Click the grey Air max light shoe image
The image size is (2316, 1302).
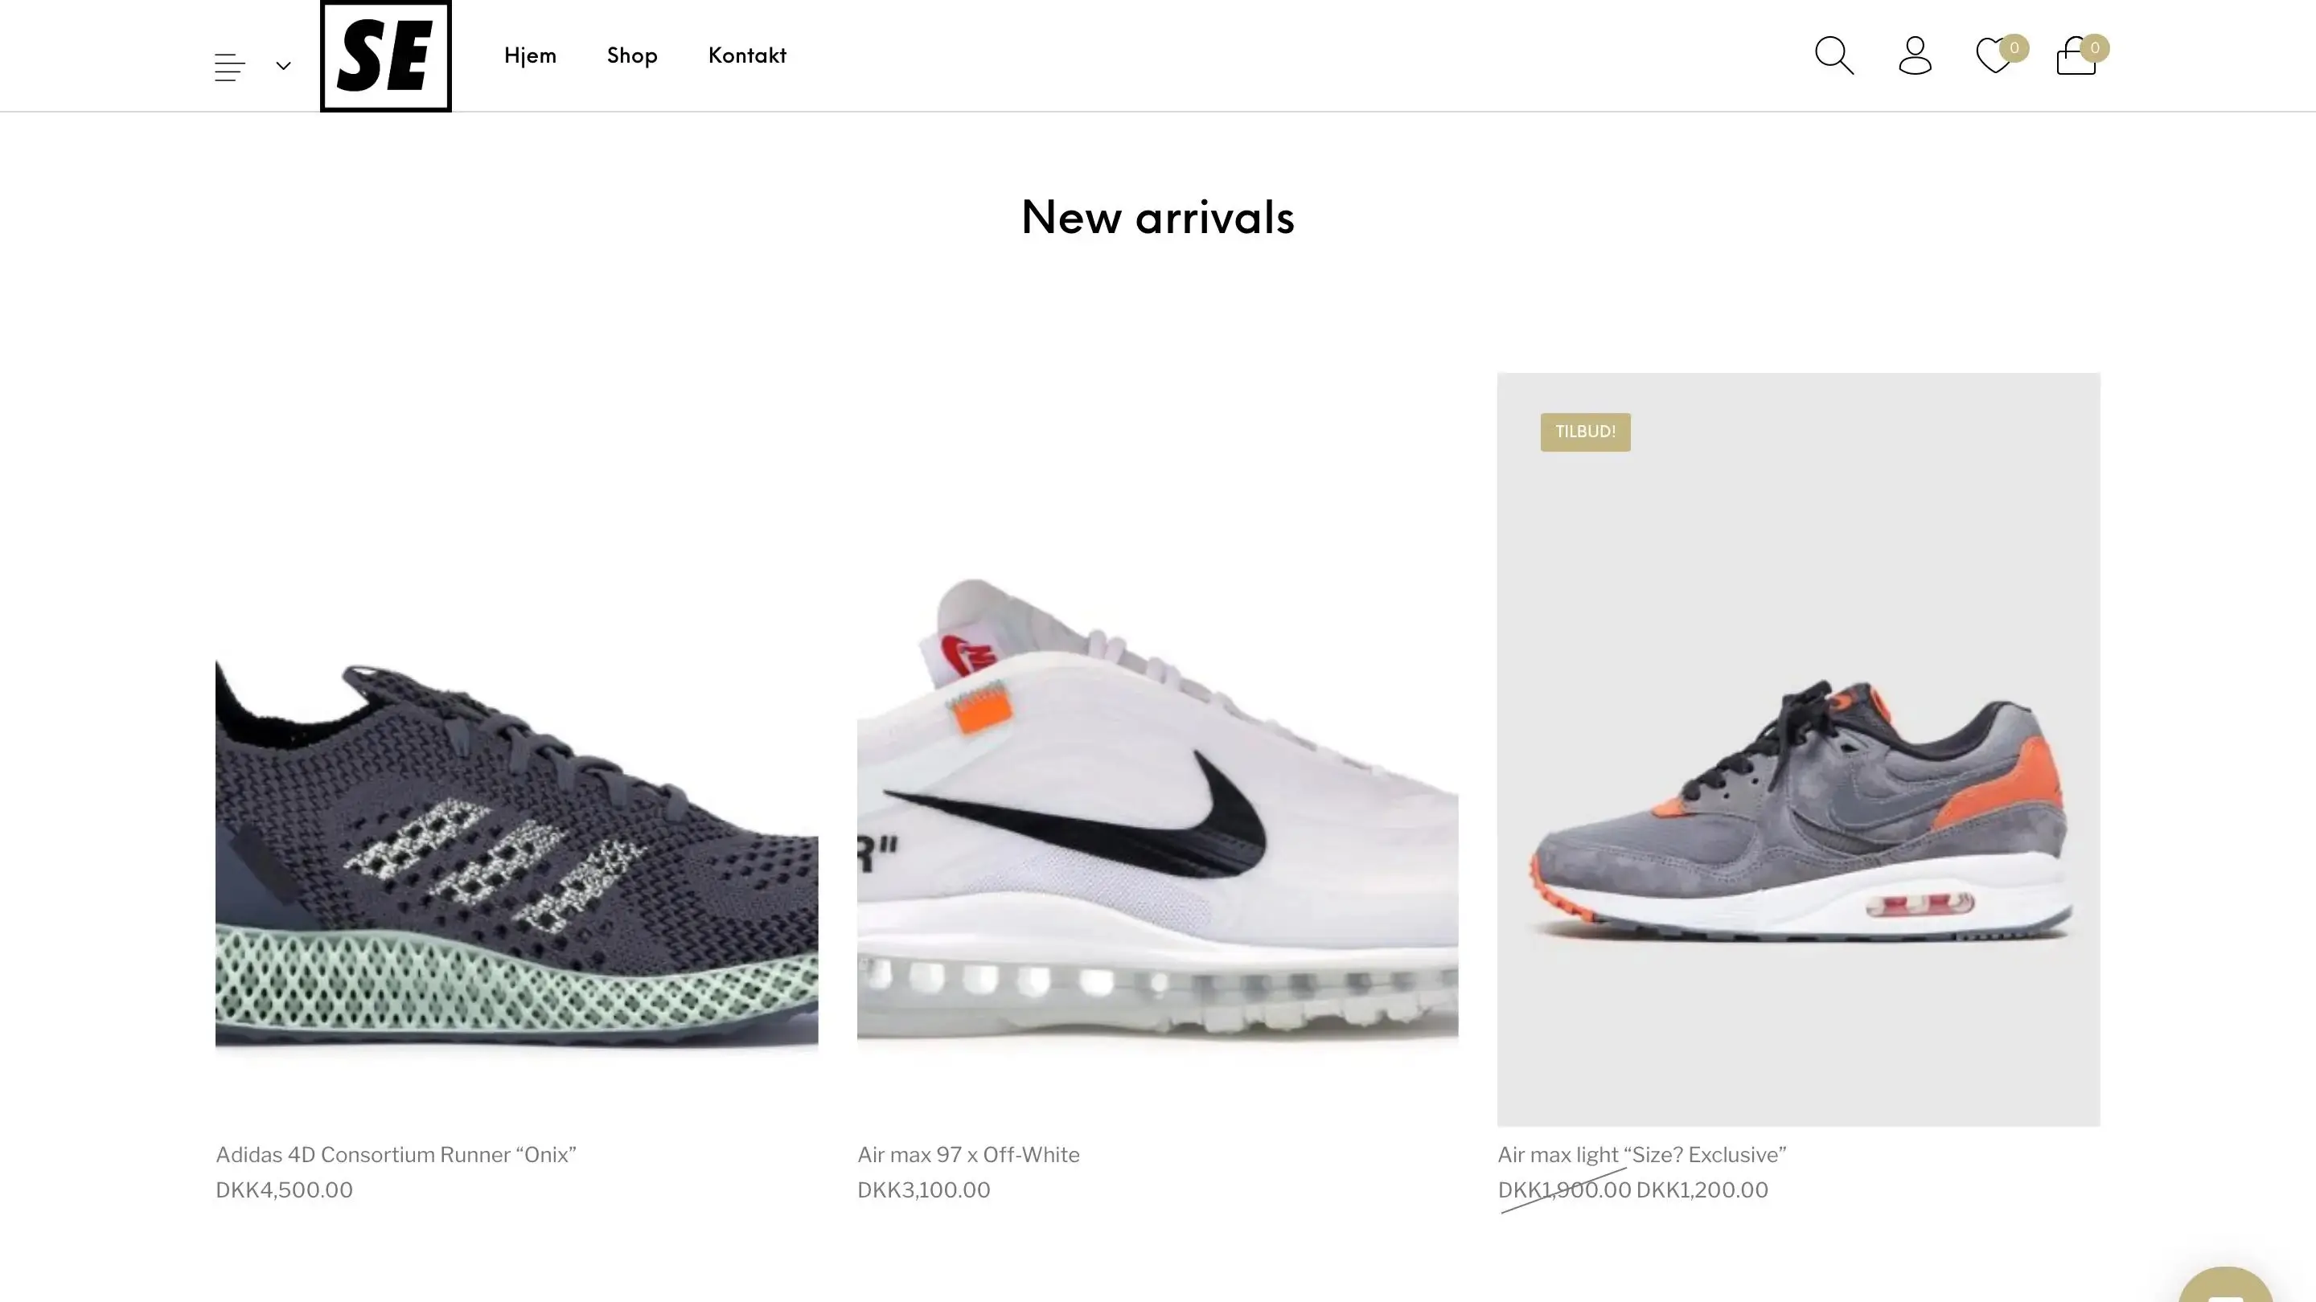(1798, 749)
